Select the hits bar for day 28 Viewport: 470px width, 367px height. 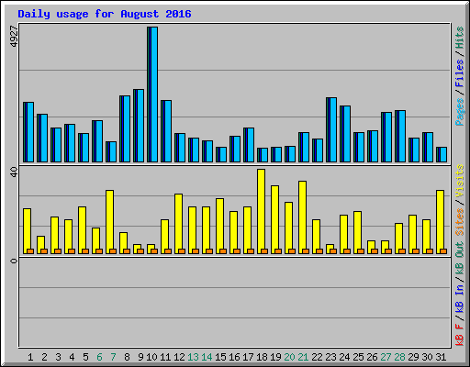point(400,136)
